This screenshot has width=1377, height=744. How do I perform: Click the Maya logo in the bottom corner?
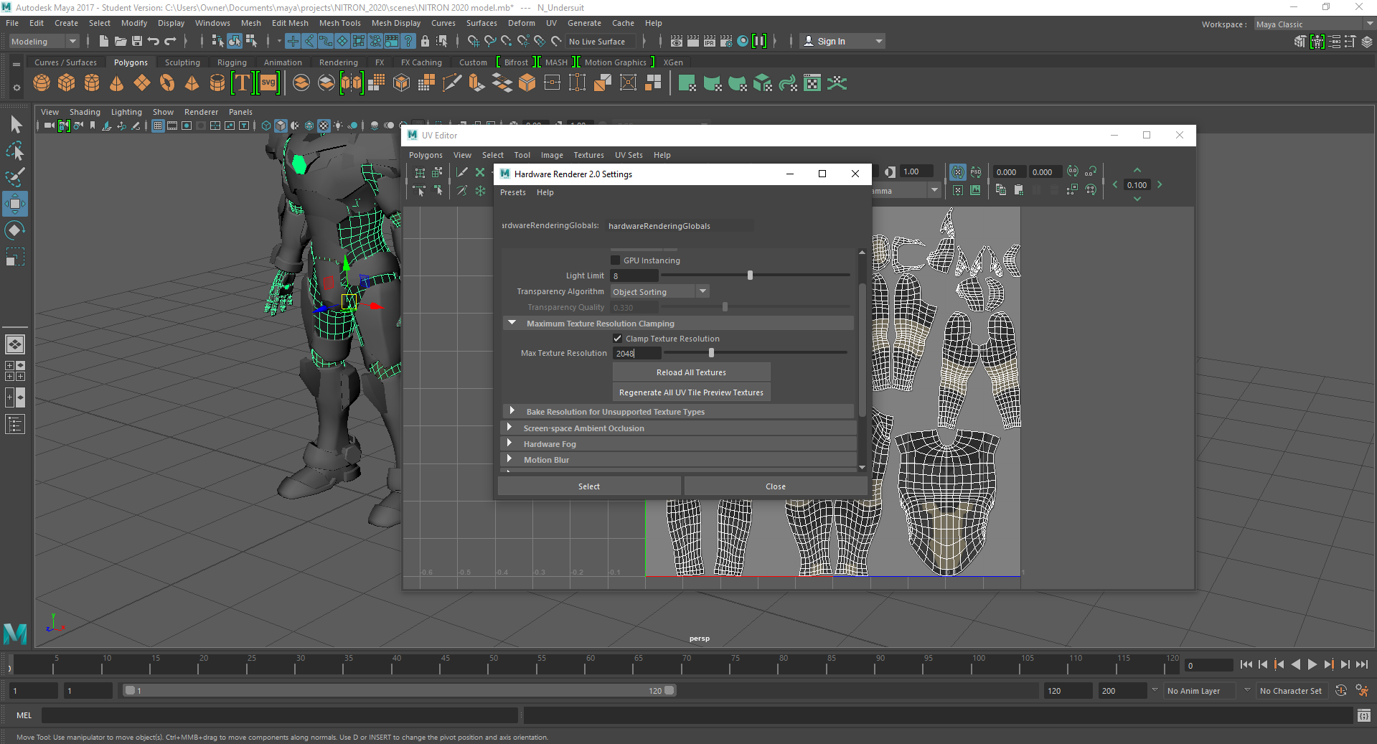pos(15,634)
